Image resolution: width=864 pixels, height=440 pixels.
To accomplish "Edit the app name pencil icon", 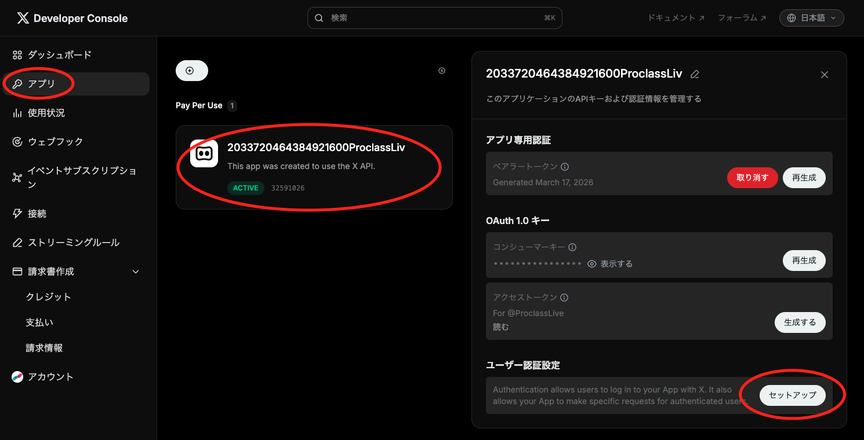I will coord(695,74).
